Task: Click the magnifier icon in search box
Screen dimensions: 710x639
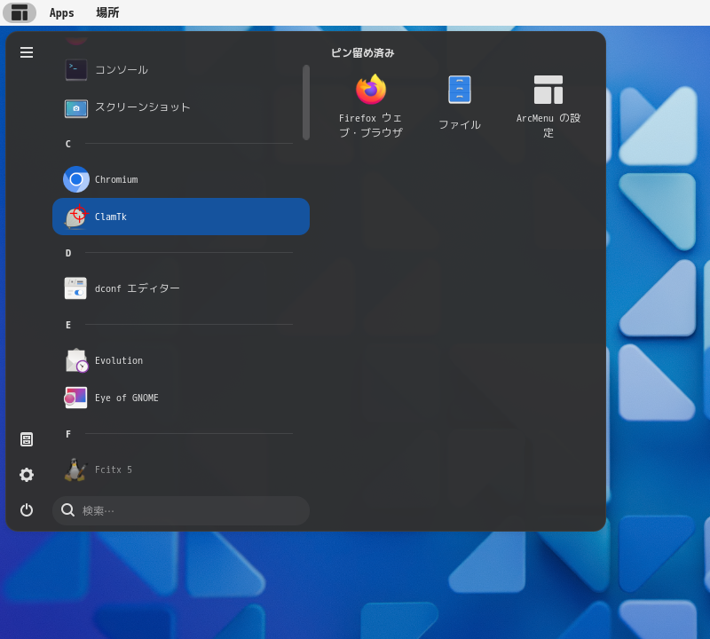Action: [68, 510]
